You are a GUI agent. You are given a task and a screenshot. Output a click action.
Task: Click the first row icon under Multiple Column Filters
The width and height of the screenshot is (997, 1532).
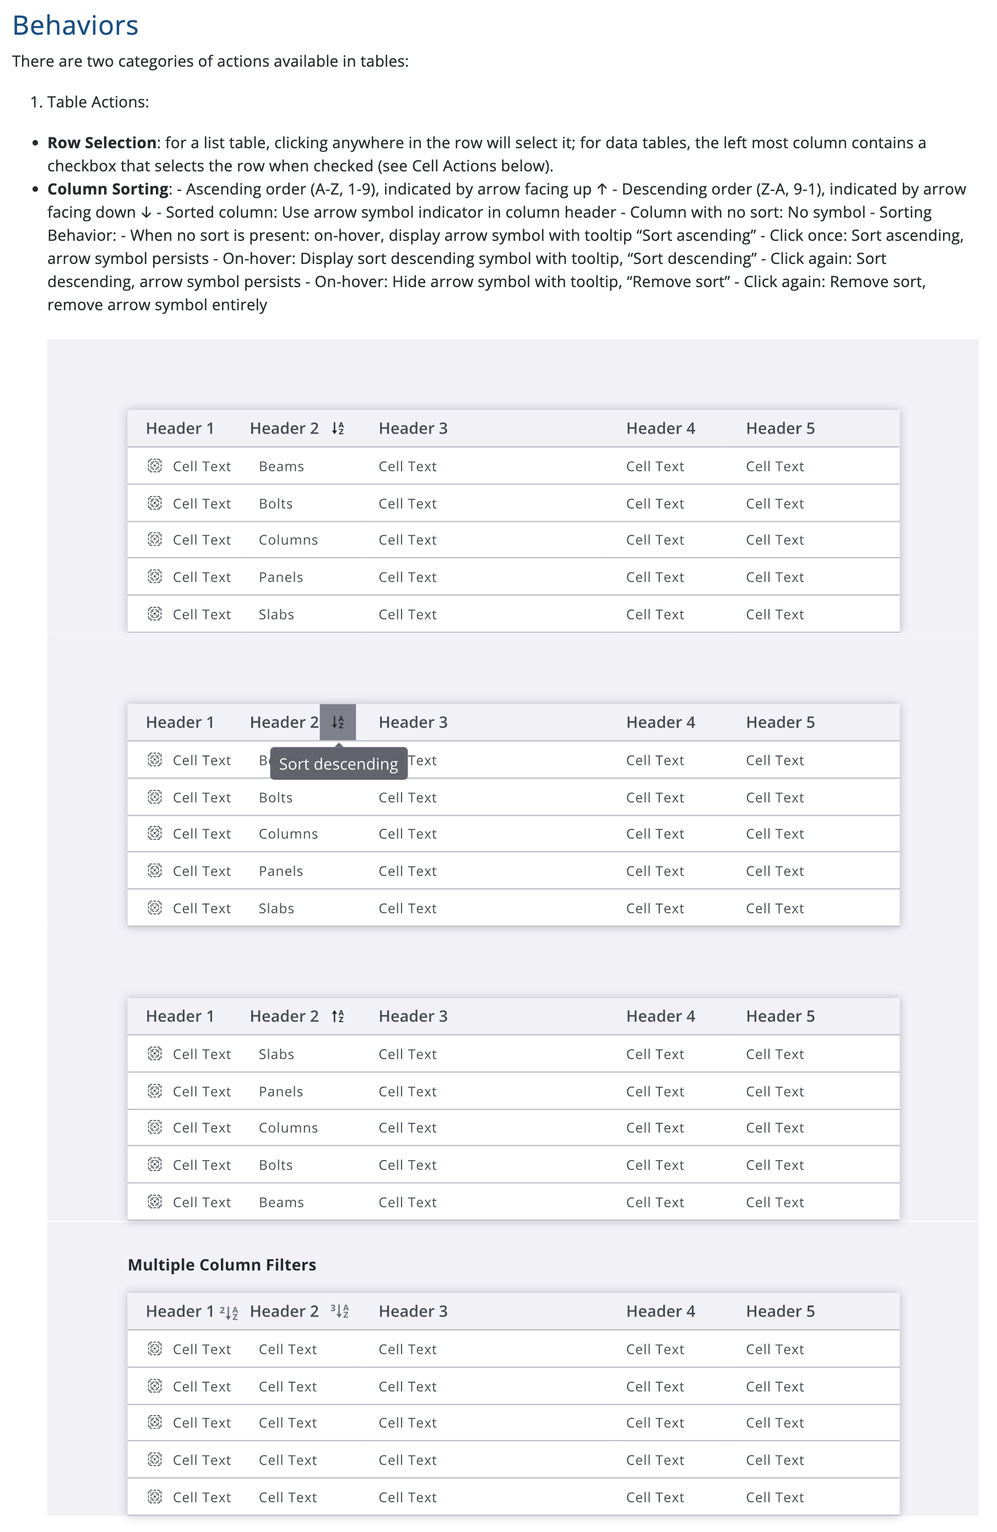[x=154, y=1349]
